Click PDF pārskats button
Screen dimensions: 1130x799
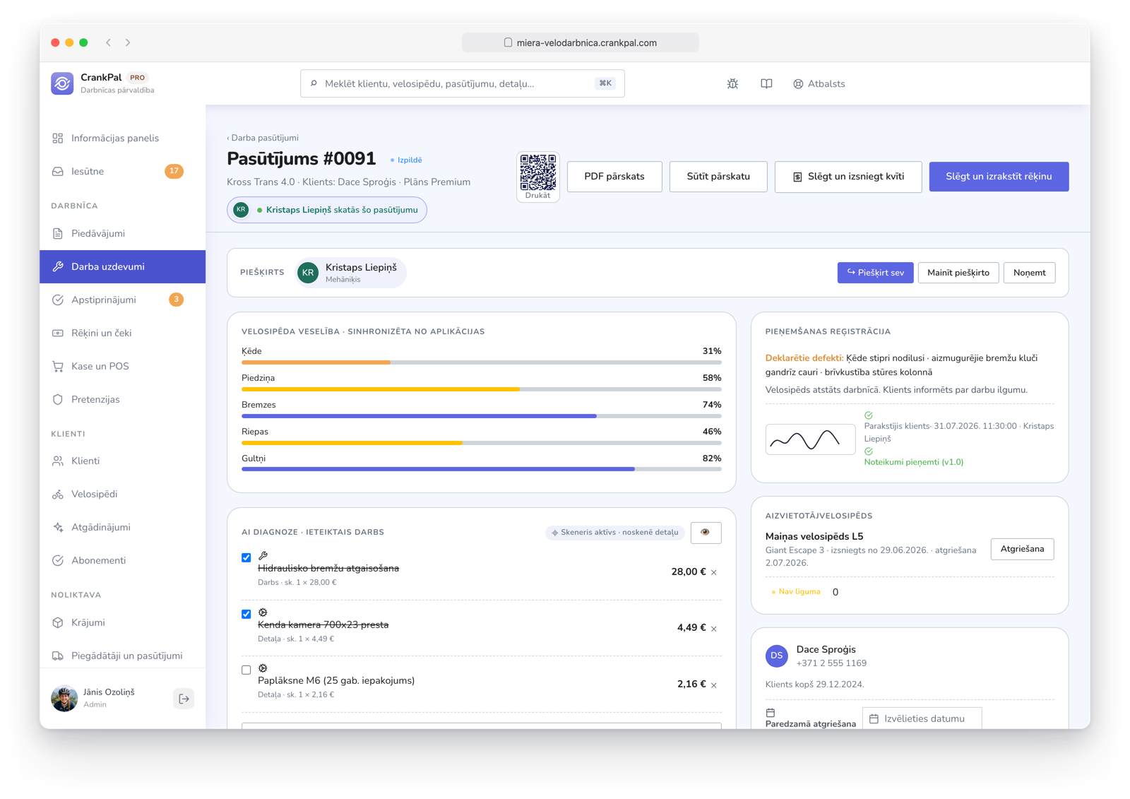pyautogui.click(x=614, y=177)
